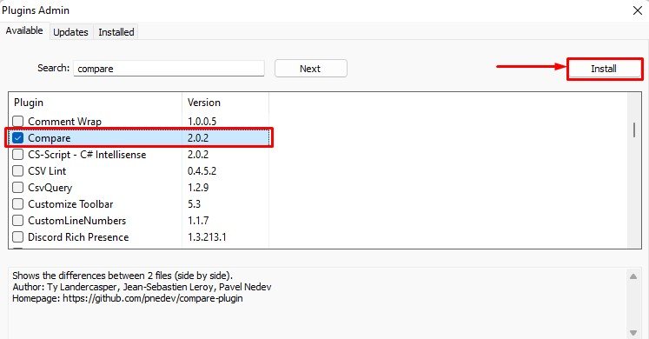Select the Customize Toolbar checkbox

17,204
